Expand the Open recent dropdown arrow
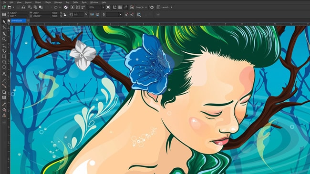 point(13,7)
